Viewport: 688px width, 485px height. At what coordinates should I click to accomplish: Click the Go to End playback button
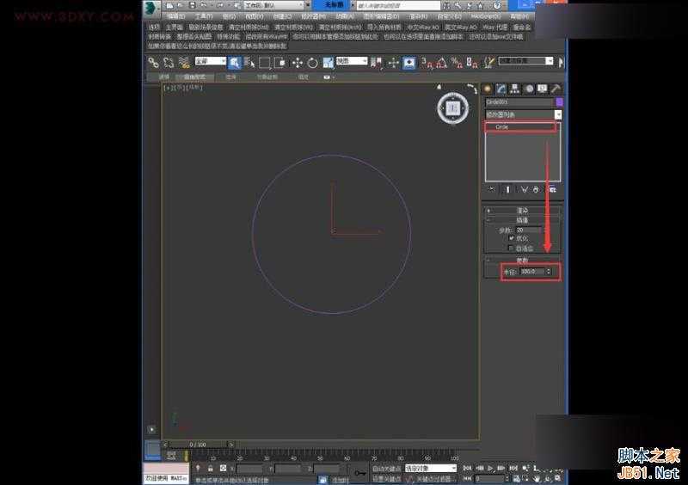[x=513, y=469]
